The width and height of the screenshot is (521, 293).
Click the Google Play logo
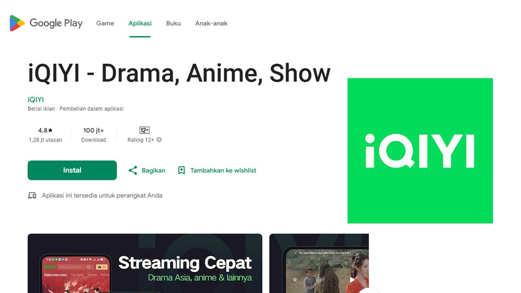pyautogui.click(x=46, y=23)
